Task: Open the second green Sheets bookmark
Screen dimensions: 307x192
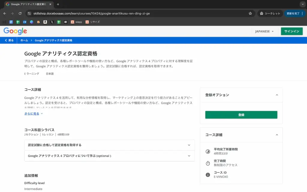Action: point(59,22)
